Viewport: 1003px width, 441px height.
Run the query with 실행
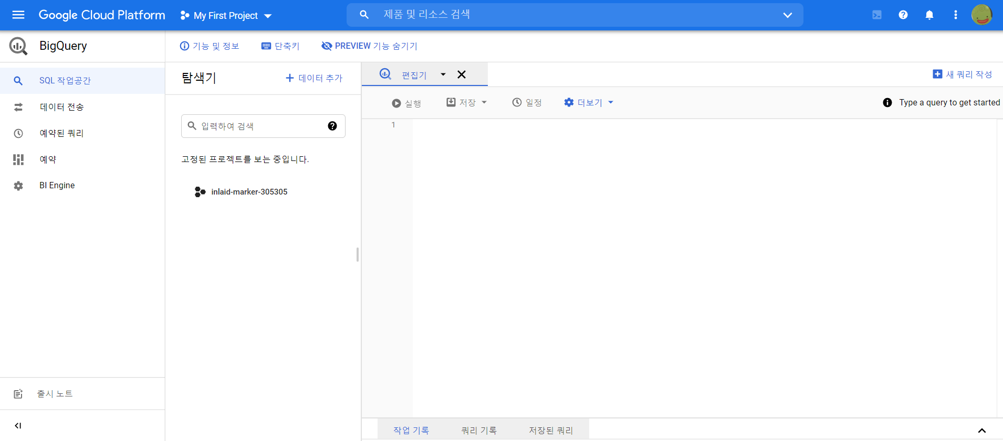click(406, 103)
